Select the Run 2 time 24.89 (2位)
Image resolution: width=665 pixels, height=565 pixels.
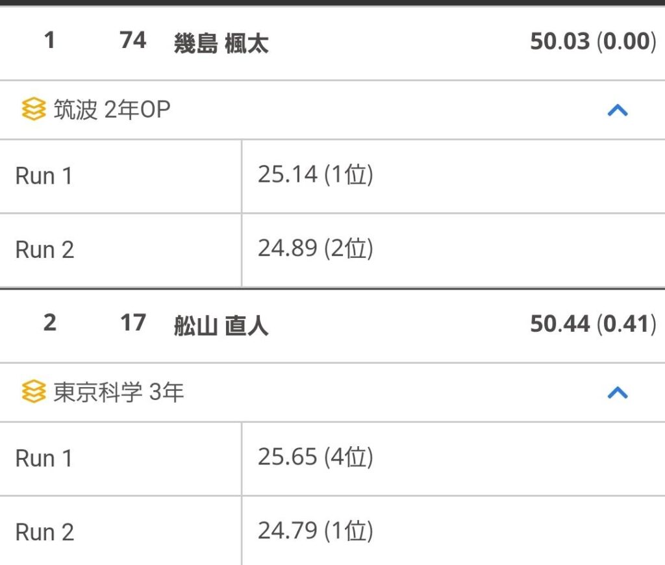pos(316,248)
